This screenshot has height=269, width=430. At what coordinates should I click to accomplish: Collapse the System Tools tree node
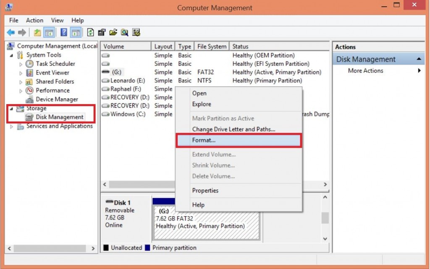click(11, 55)
